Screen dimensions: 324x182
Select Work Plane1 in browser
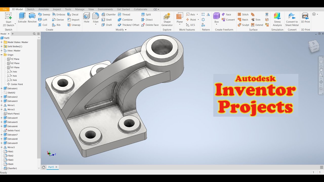click(x=12, y=114)
